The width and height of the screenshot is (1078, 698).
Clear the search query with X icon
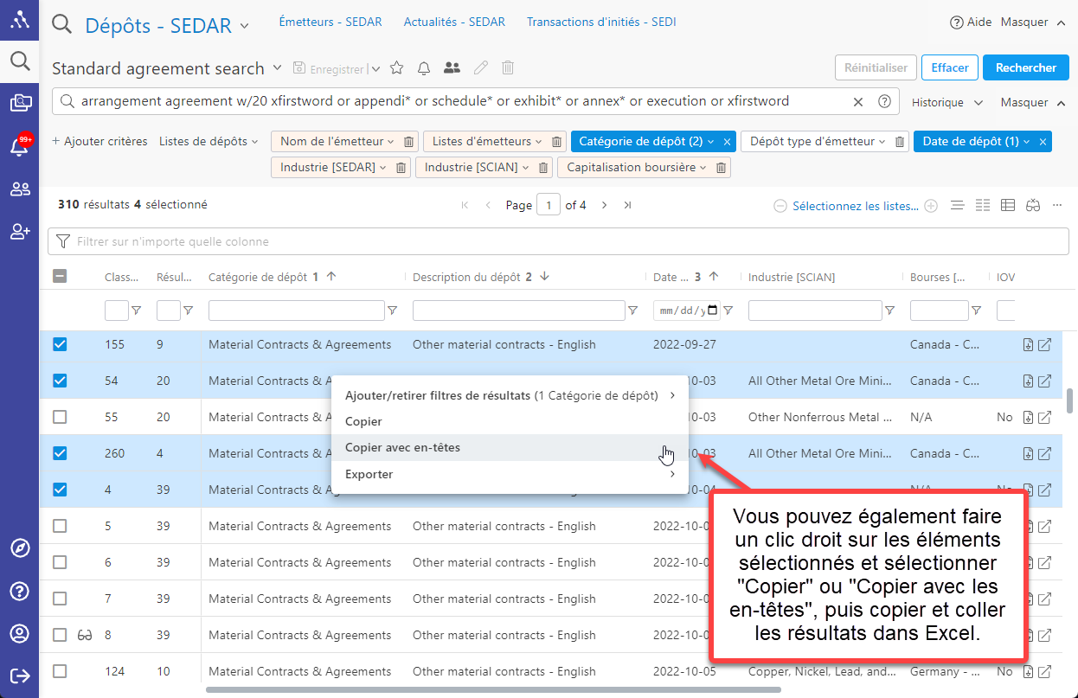click(858, 101)
